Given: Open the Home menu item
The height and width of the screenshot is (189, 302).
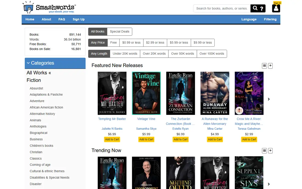Looking at the screenshot, I should point(30,19).
